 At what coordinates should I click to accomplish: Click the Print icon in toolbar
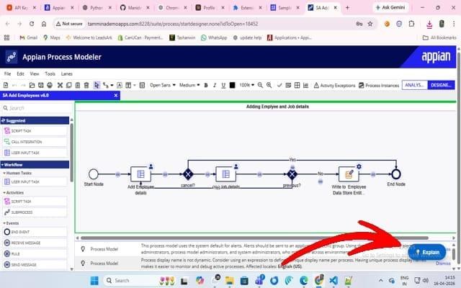coord(50,85)
